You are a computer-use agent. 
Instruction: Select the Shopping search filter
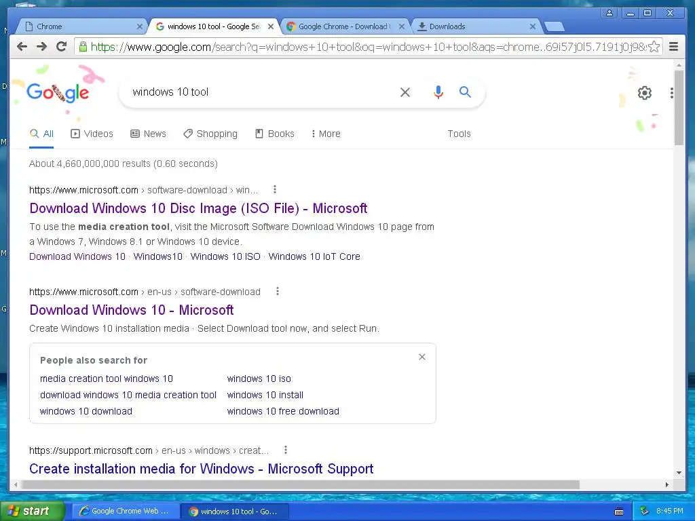pos(210,134)
